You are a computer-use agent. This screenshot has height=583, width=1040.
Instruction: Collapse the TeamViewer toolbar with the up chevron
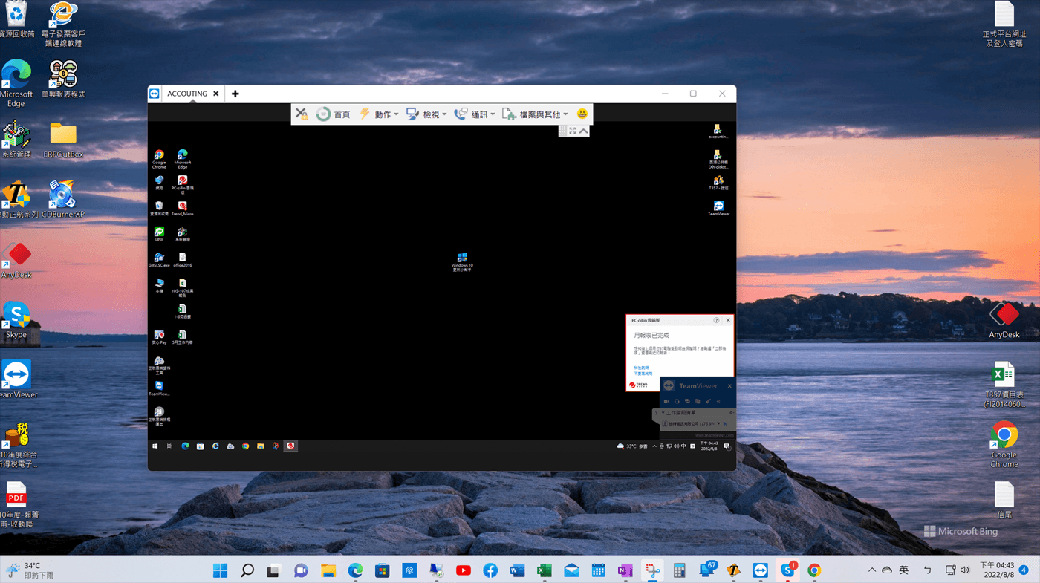(x=584, y=131)
